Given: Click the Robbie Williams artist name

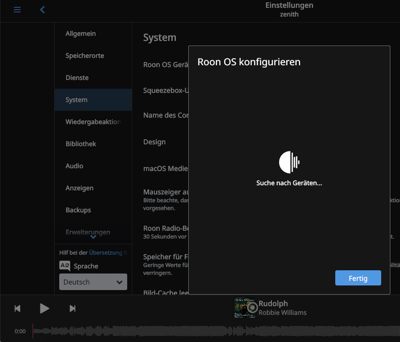Looking at the screenshot, I should pos(282,313).
